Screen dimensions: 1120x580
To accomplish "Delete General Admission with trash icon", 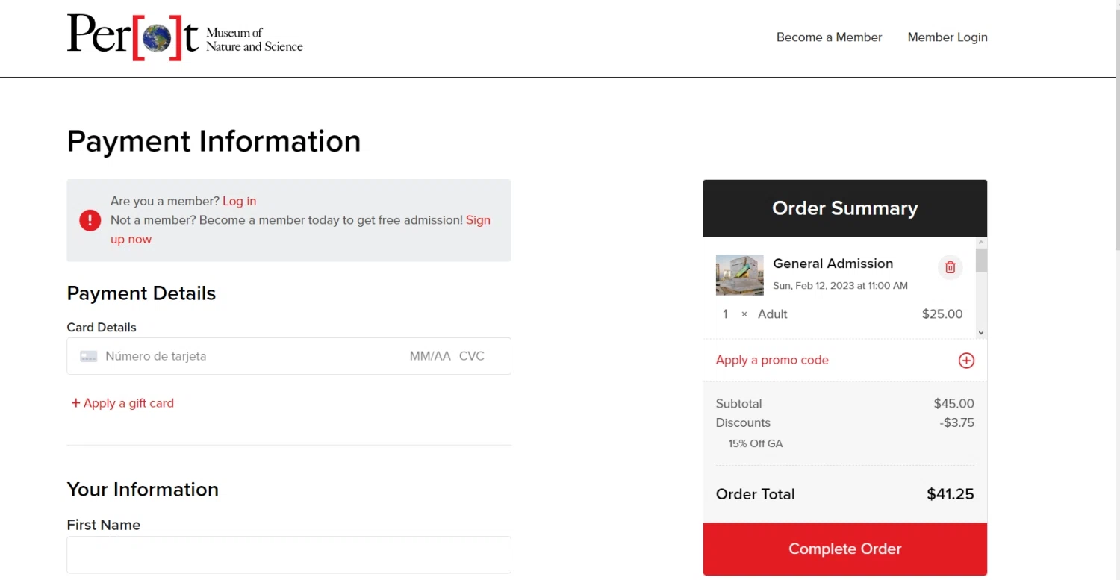I will coord(950,267).
